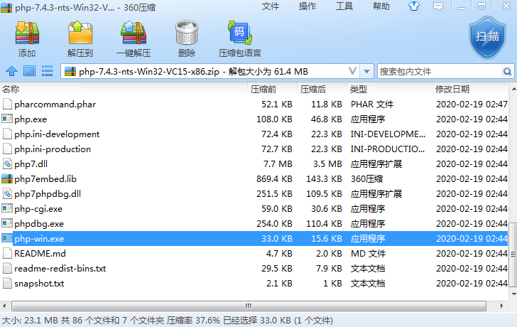Image resolution: width=517 pixels, height=327 pixels.
Task: Click the horizontal scrollbar thumb
Action: 249,306
